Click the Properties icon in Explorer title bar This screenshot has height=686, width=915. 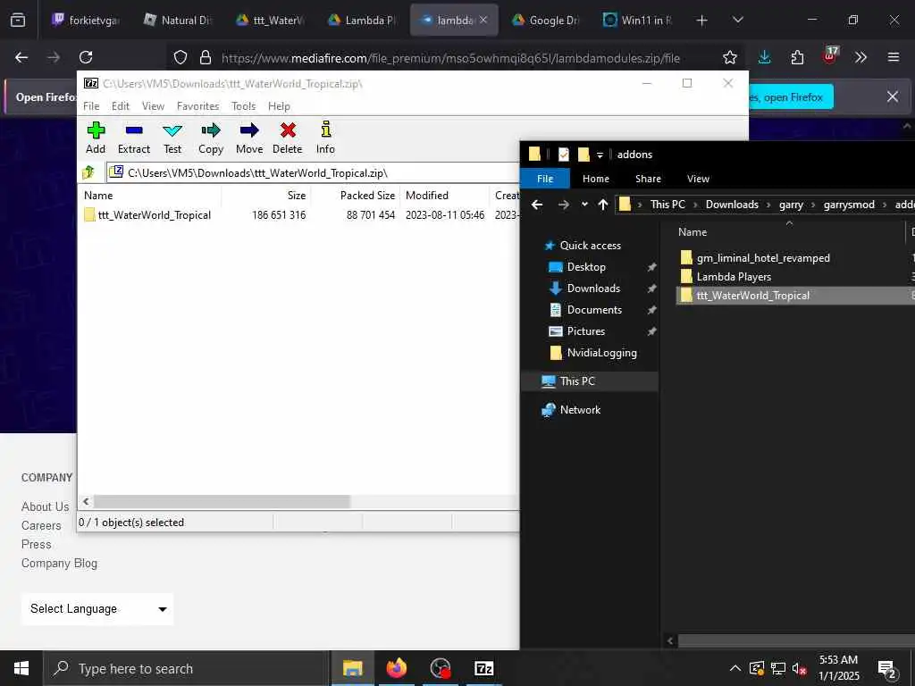coord(563,154)
